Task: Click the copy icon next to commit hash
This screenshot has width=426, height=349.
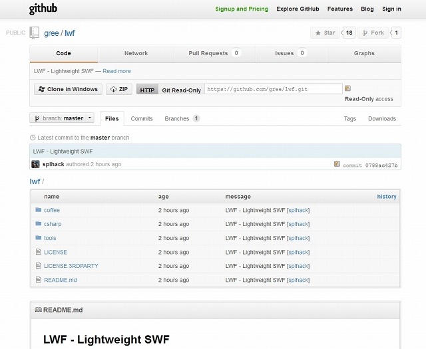Action: pyautogui.click(x=337, y=164)
